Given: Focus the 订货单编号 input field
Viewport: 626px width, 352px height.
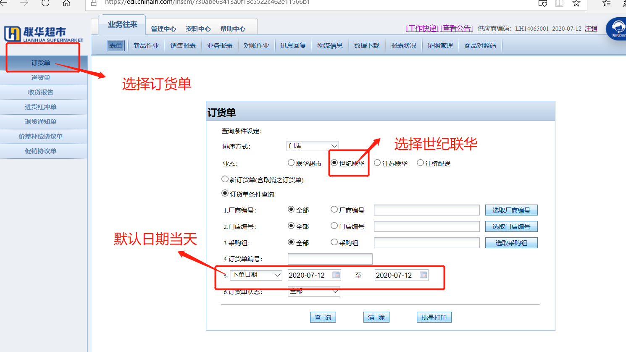Looking at the screenshot, I should [x=330, y=259].
